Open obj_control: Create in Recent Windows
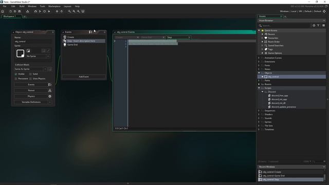The height and width of the screenshot is (185, 329). [290, 172]
